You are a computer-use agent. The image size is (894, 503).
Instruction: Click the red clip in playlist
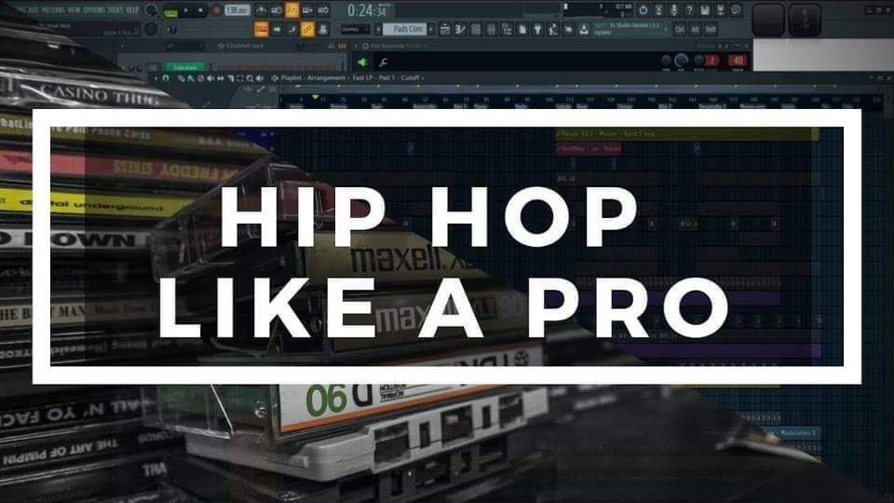[589, 149]
